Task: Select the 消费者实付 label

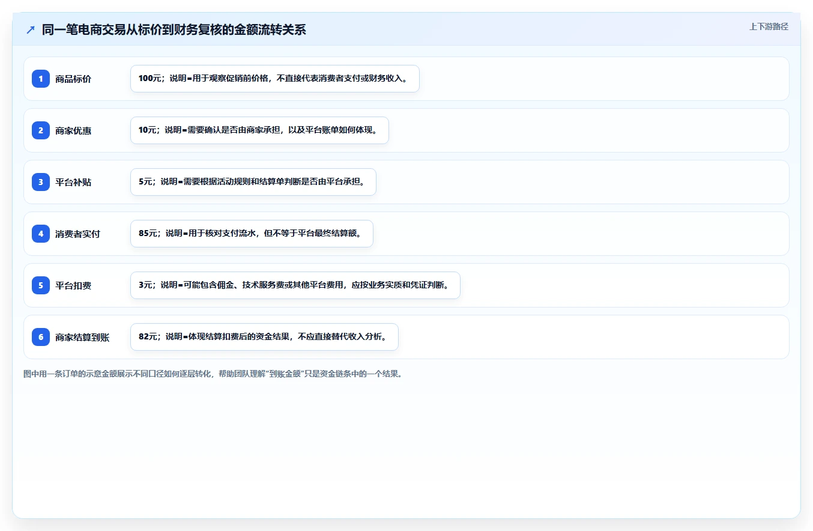Action: click(77, 234)
